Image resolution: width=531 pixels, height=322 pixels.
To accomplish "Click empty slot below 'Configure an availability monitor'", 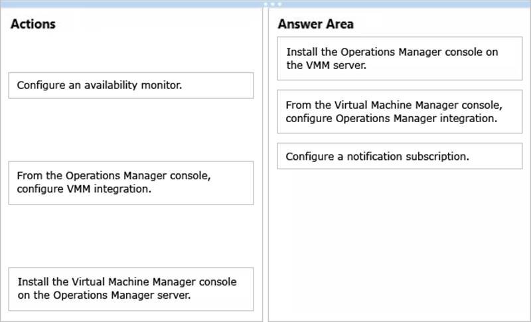I will tap(131, 129).
